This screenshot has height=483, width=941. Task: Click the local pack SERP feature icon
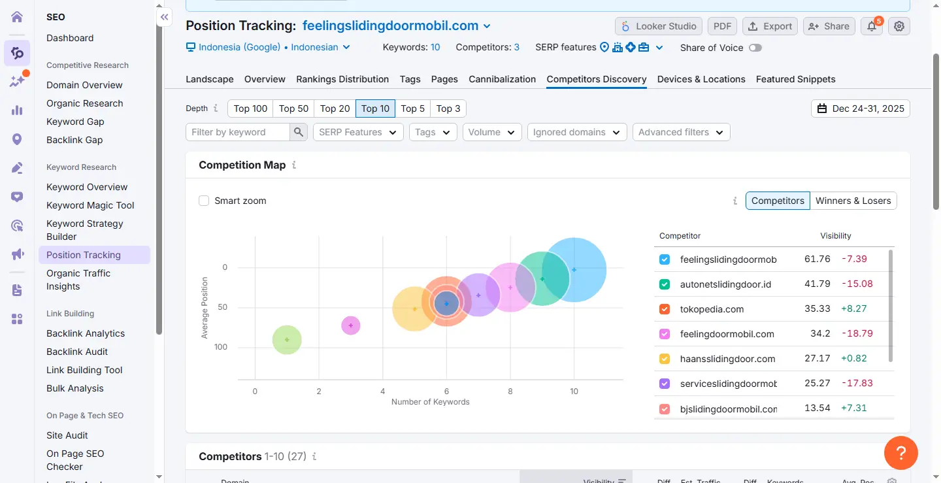(x=604, y=47)
